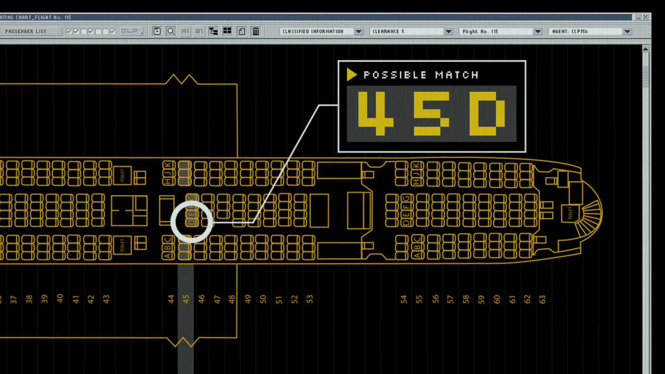Toggle the first checkbox after Passenger List
The height and width of the screenshot is (374, 665).
tap(69, 31)
